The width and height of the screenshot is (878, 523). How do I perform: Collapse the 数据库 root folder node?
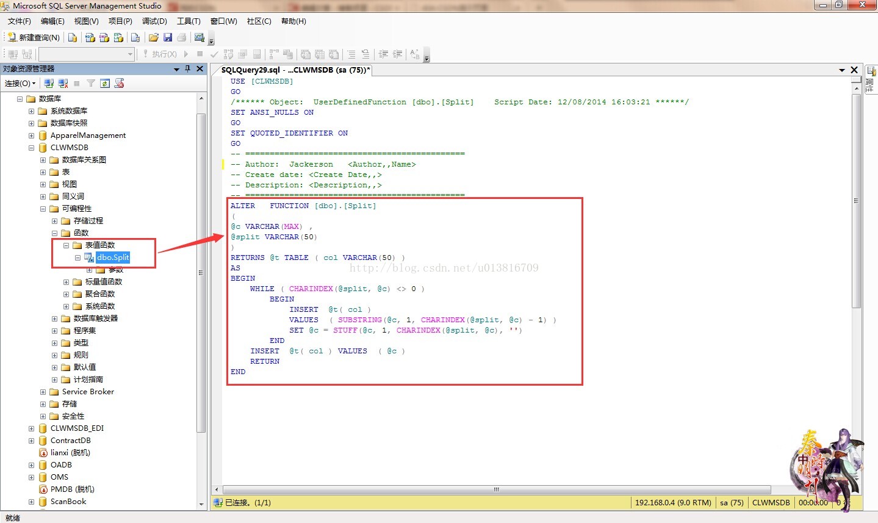[x=20, y=99]
